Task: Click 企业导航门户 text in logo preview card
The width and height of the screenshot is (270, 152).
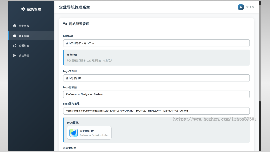Action: click(87, 131)
